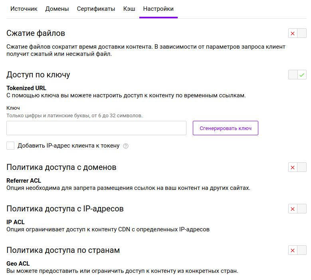This screenshot has height=280, width=311.
Task: Click the Geo ACL label
Action: 18,264
